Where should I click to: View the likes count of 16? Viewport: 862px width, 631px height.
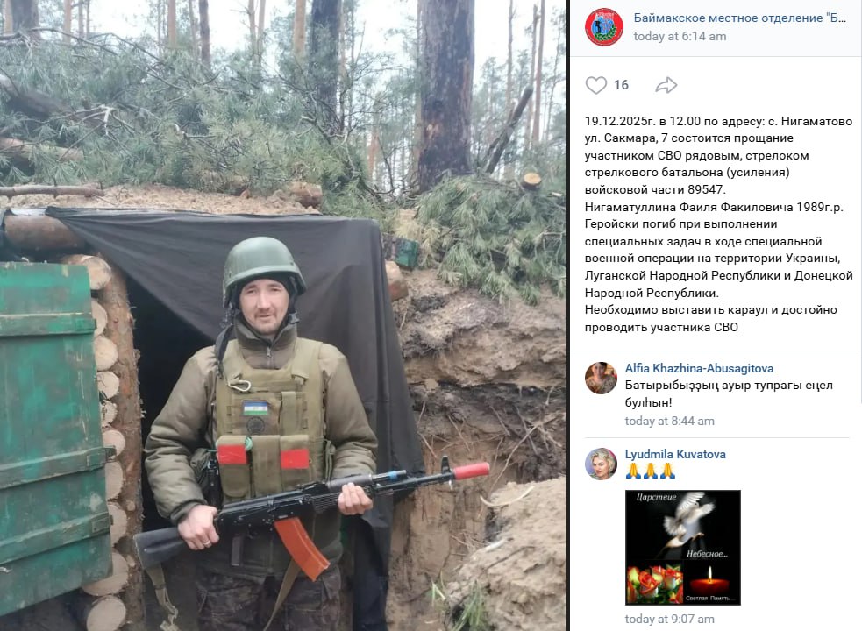coord(621,85)
